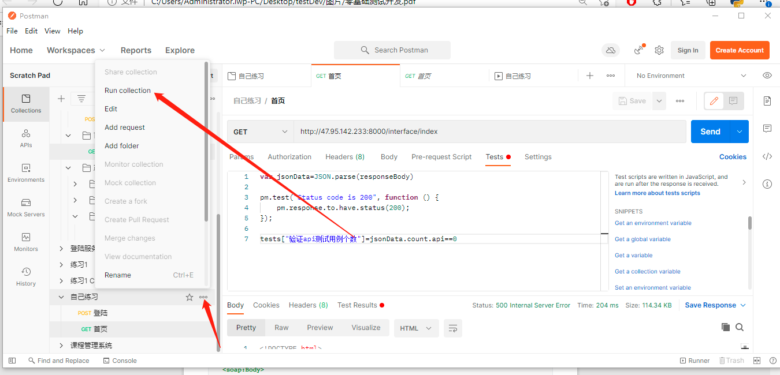Collapse the 自己练习 collection
The image size is (780, 375).
pos(62,297)
